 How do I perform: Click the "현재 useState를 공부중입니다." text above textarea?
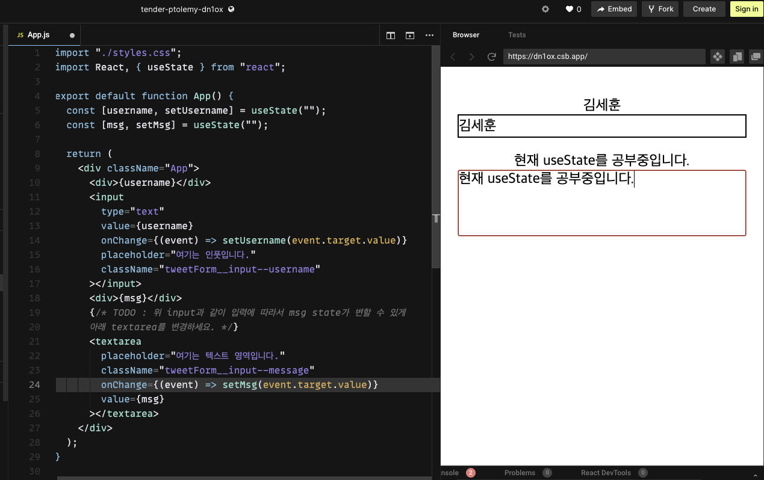pos(601,160)
